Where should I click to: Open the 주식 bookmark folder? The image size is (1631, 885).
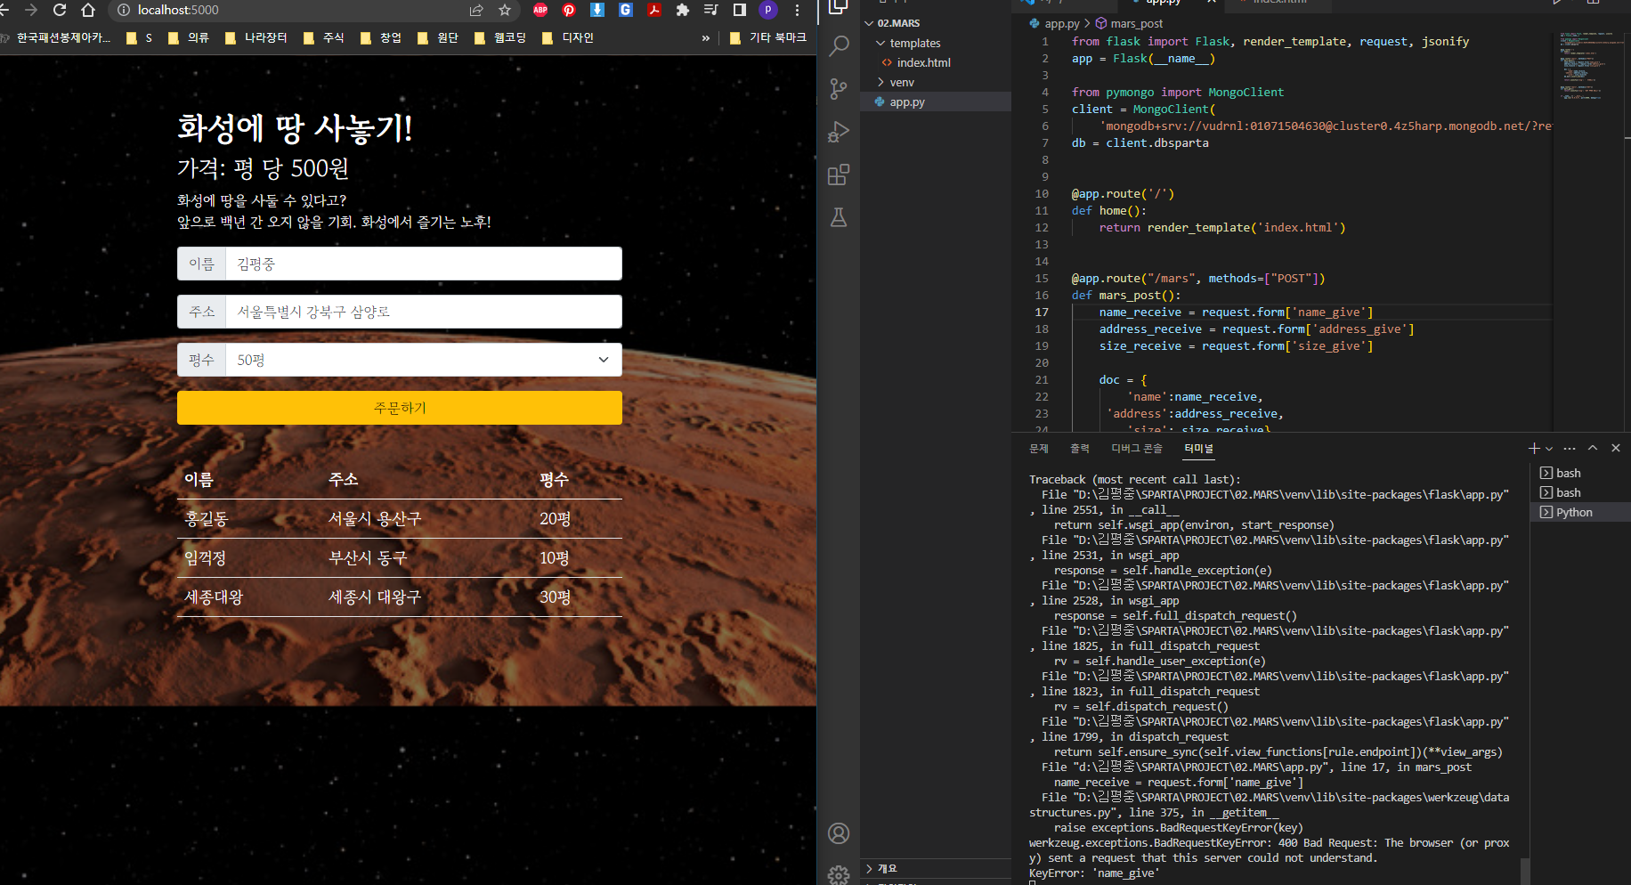click(324, 37)
